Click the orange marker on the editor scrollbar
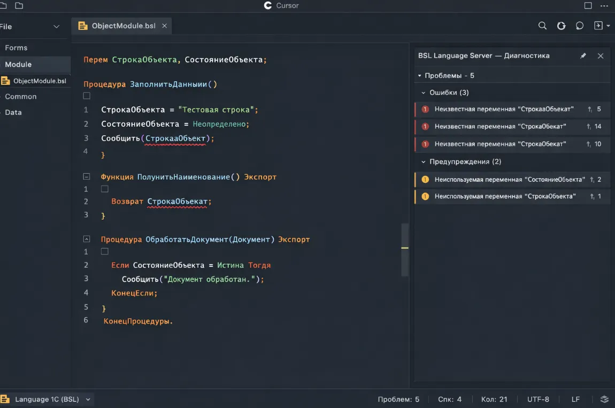 tap(405, 248)
